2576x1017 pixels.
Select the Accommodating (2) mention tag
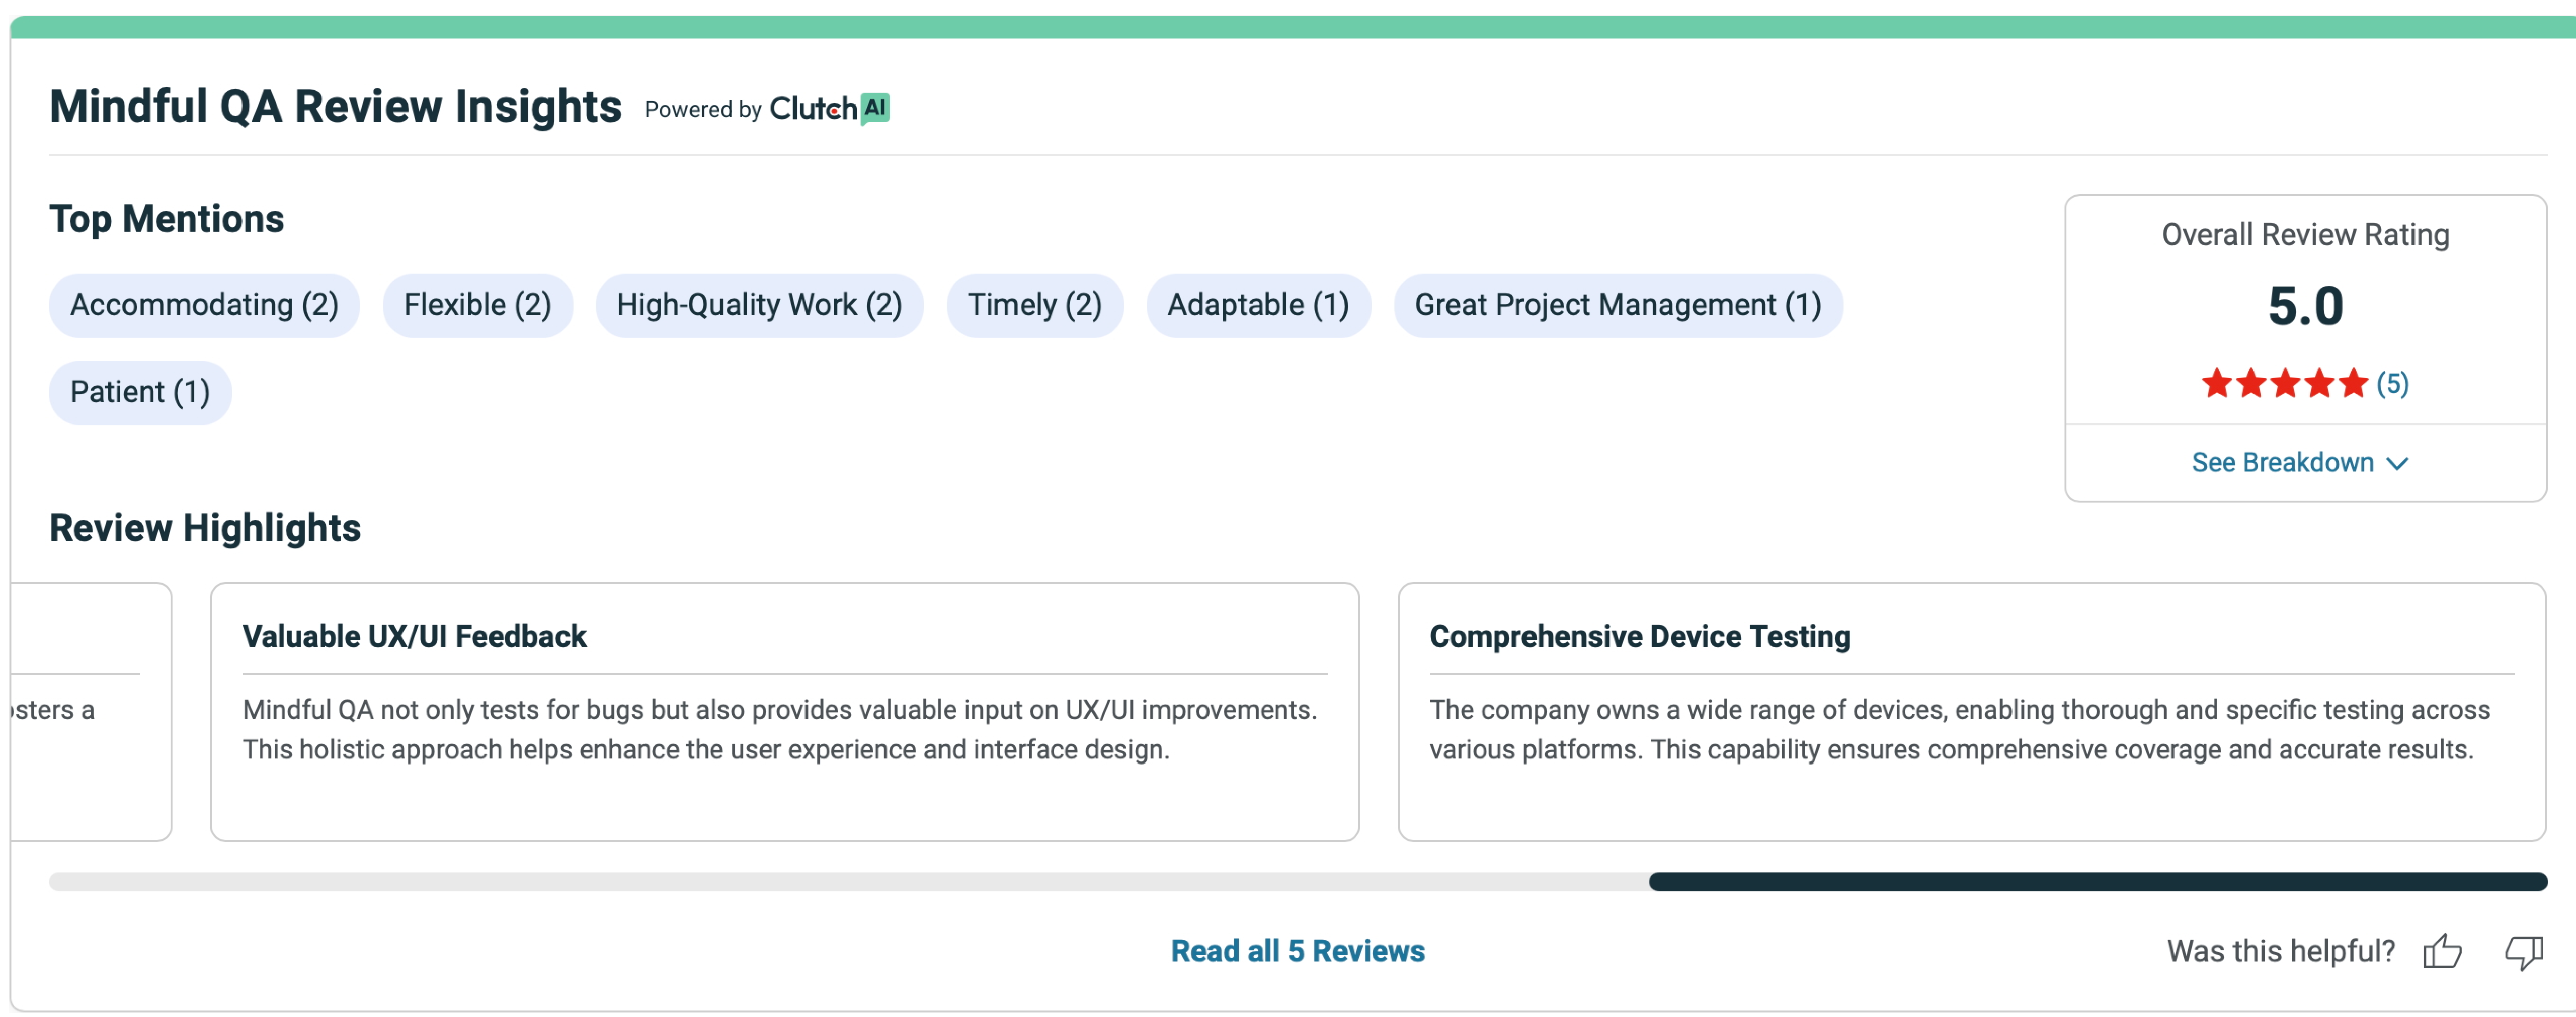pyautogui.click(x=204, y=305)
